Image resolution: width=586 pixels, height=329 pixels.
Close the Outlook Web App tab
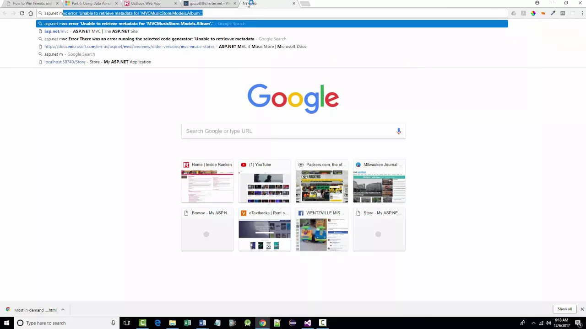click(175, 3)
